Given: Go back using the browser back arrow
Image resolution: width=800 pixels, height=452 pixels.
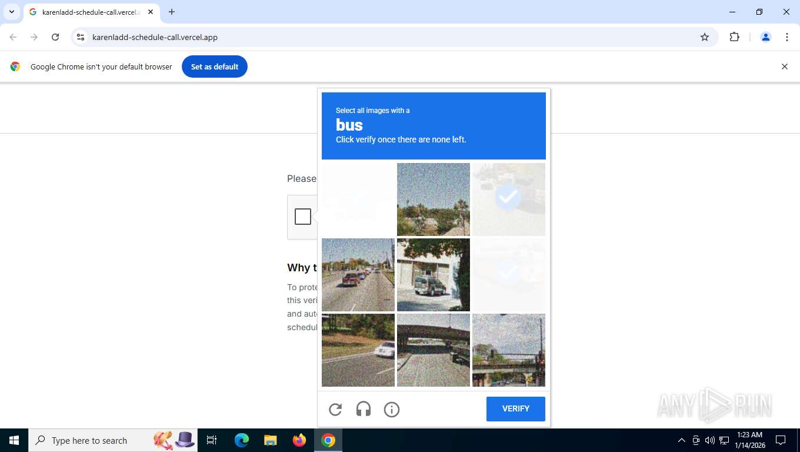Looking at the screenshot, I should (13, 37).
